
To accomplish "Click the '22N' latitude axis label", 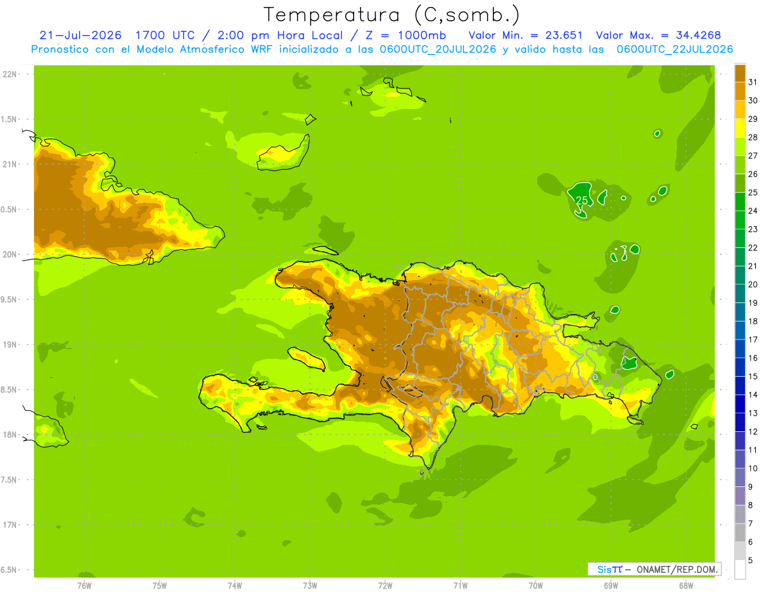I will coord(9,74).
